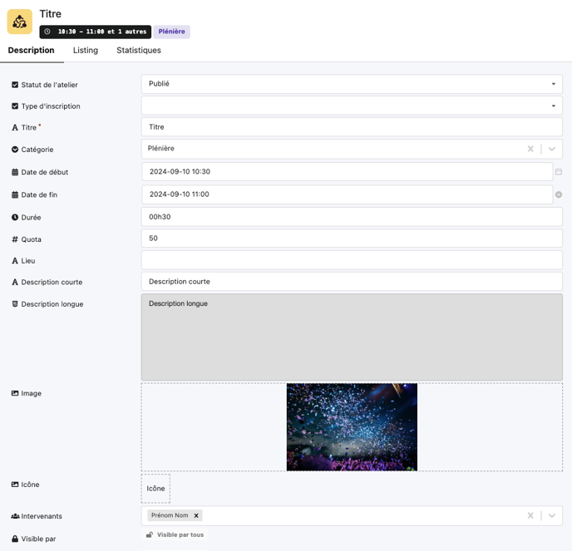Click the unlock icon next to Visible par tous
This screenshot has width=572, height=551.
coord(150,535)
